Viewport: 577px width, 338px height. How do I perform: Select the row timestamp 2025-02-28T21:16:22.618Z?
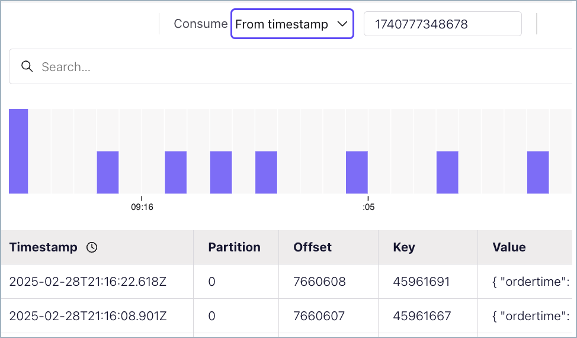[88, 282]
